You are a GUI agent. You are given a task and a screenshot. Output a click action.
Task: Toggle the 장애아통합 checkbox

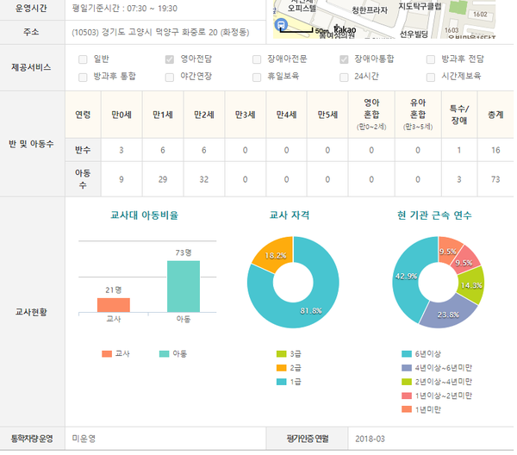(x=344, y=59)
